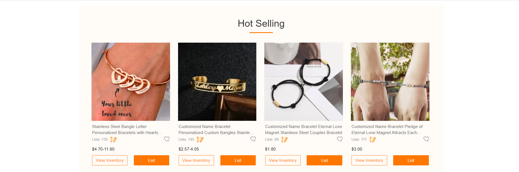Favorite the $1.80 Couples Bracelet with heart

[340, 139]
